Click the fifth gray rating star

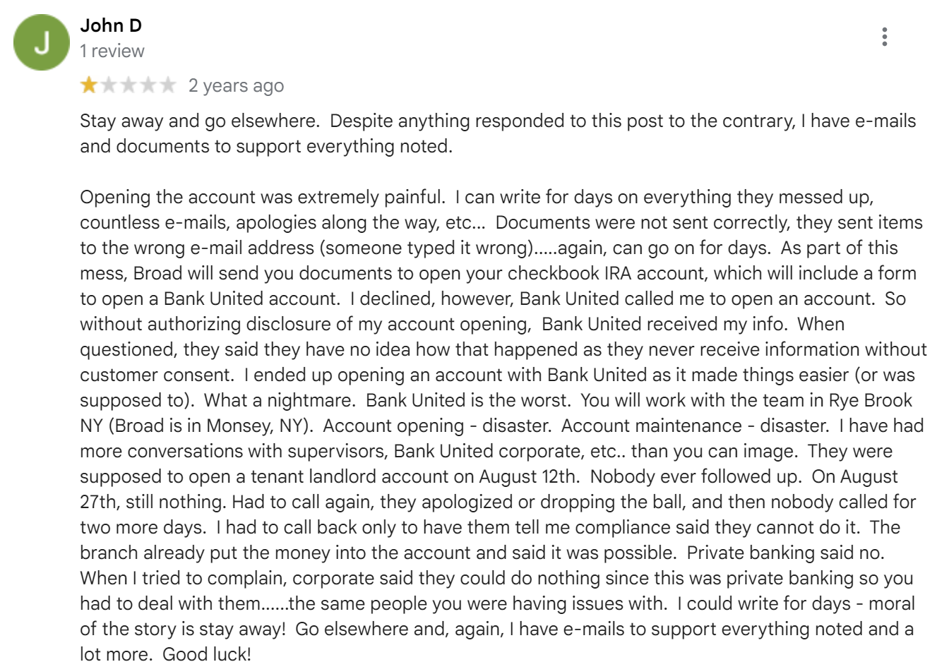tap(167, 85)
